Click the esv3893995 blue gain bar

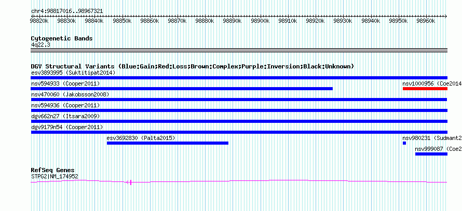click(x=239, y=78)
